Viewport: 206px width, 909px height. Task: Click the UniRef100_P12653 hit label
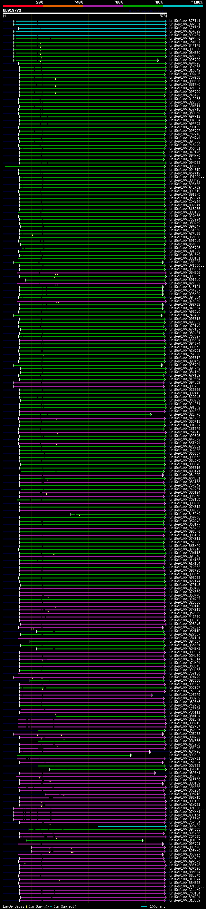(x=185, y=567)
